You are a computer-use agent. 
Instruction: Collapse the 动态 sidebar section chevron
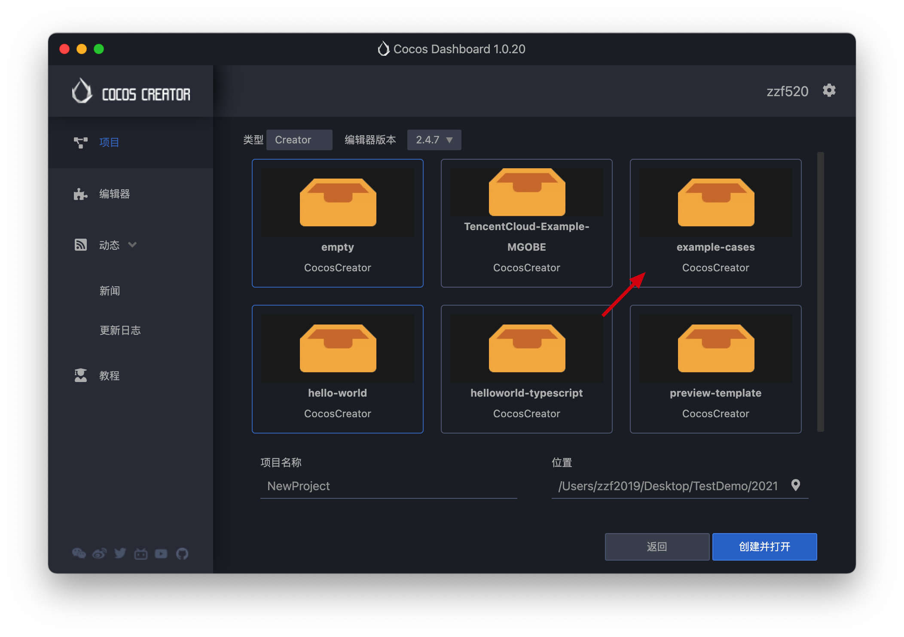point(132,245)
